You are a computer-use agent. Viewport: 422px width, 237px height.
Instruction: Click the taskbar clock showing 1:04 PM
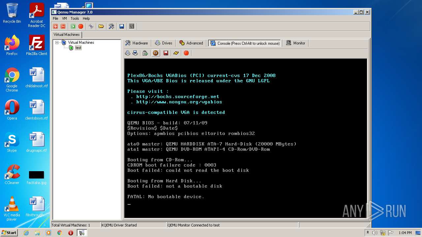[x=405, y=233]
